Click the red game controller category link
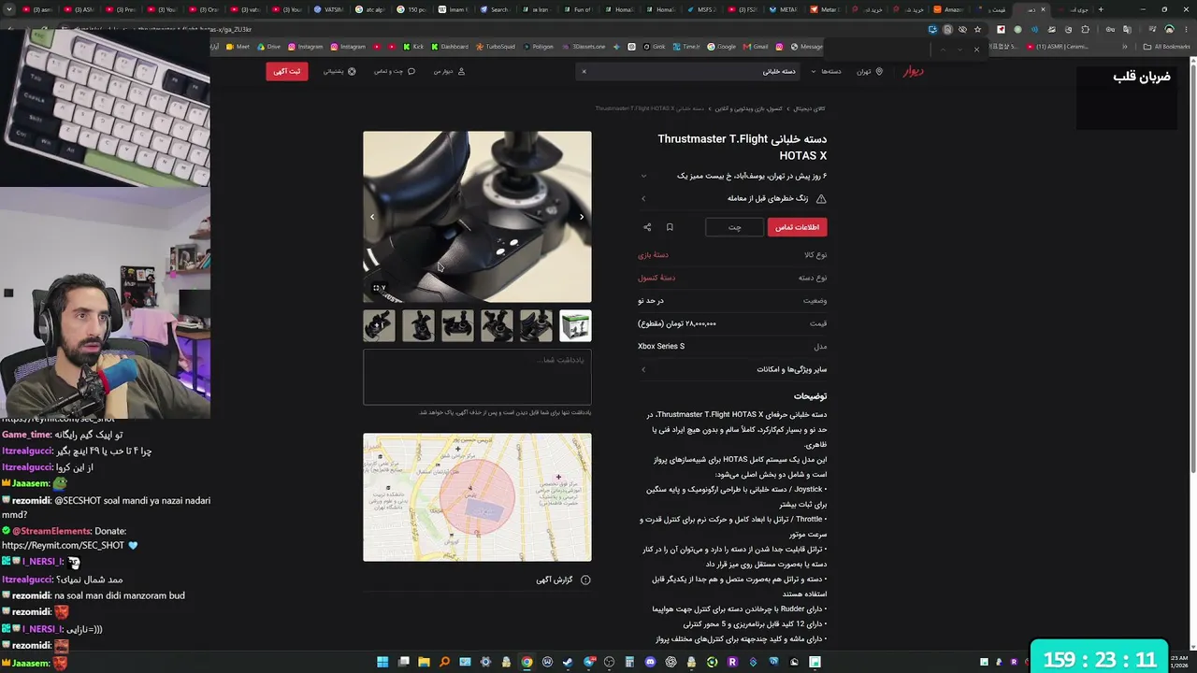The height and width of the screenshot is (673, 1197). (x=653, y=254)
